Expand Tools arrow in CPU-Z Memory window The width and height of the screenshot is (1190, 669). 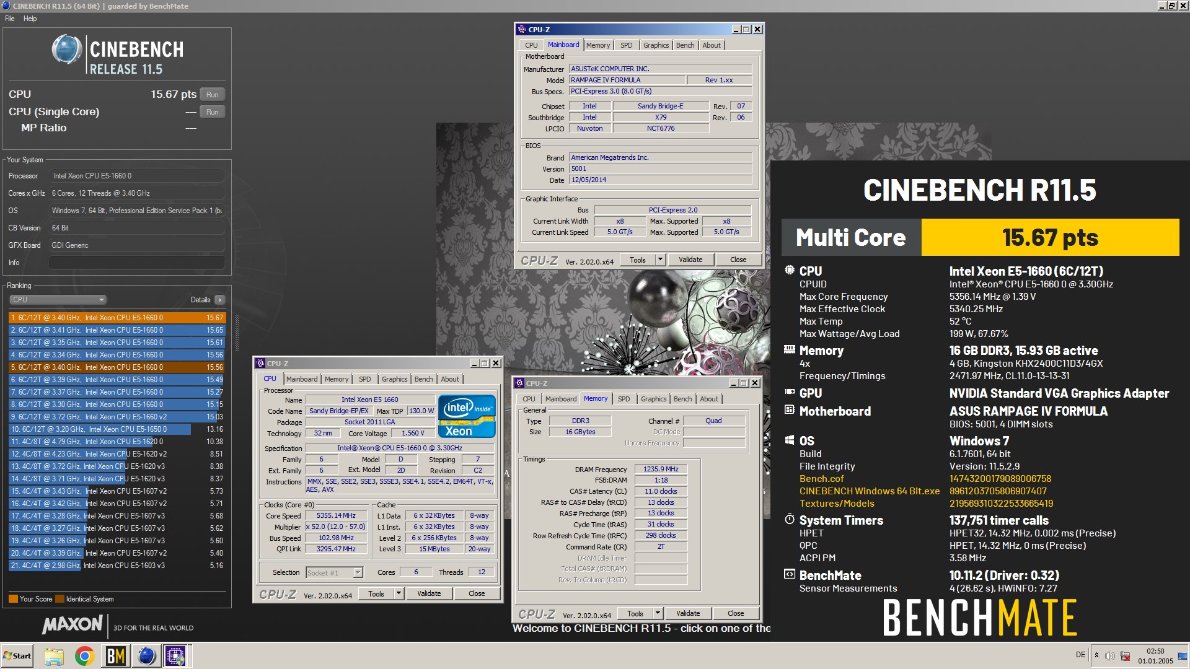[658, 613]
